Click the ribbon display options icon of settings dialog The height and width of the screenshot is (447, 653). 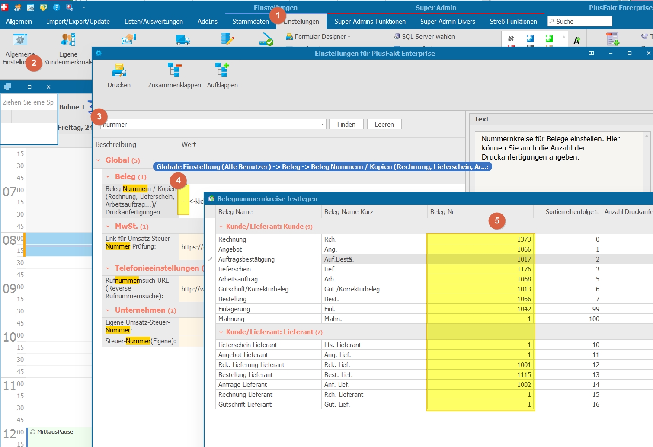coord(591,53)
